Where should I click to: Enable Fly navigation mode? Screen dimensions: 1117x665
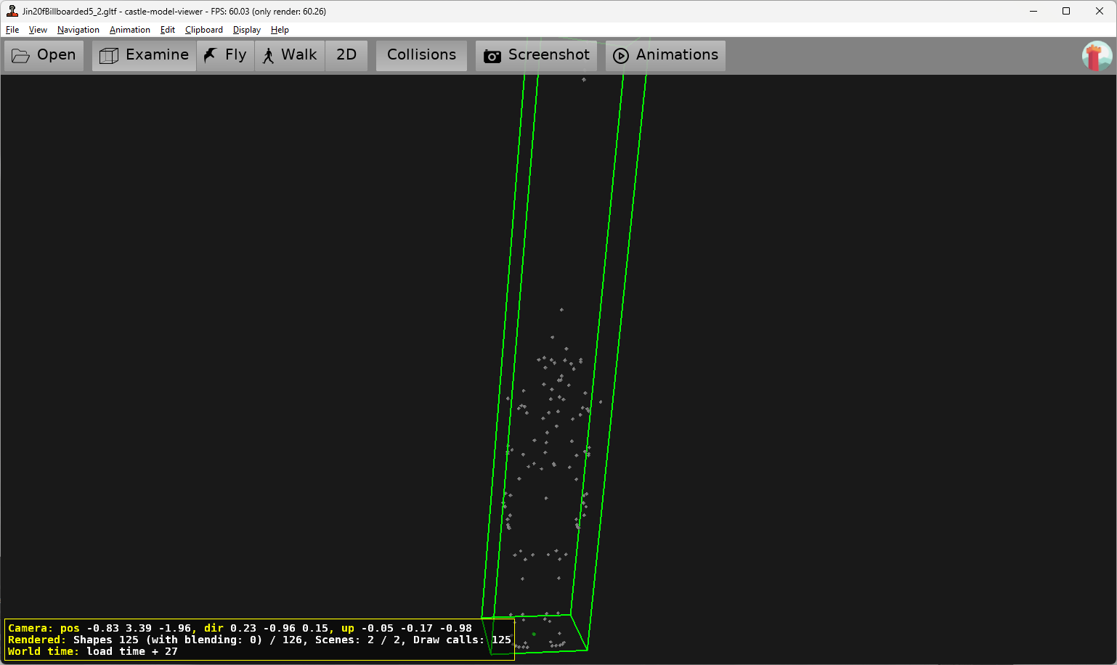coord(225,55)
